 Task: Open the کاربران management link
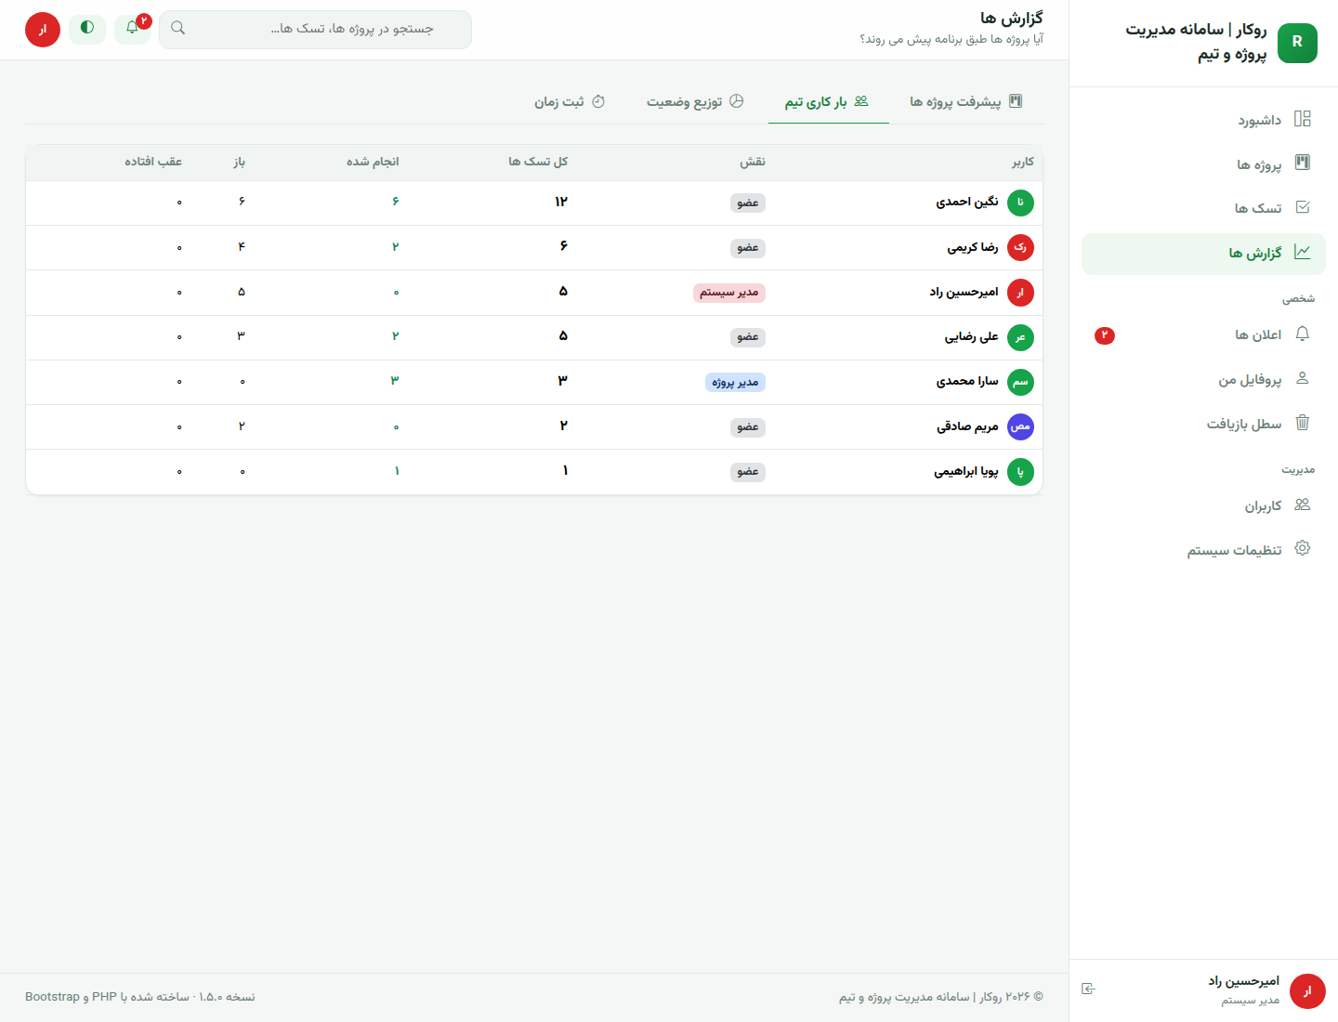(x=1203, y=505)
